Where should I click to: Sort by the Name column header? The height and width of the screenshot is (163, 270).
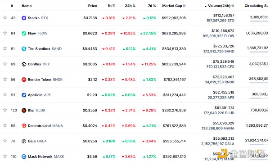[x=27, y=6]
